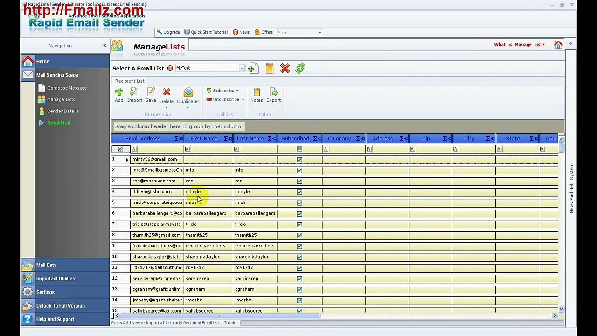Expand the MyTest email list dropdown
The height and width of the screenshot is (336, 597).
242,68
